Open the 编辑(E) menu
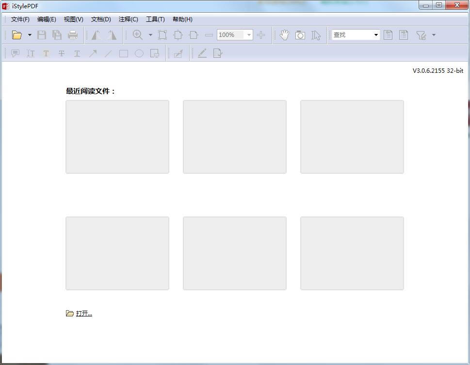470x365 pixels. point(47,19)
